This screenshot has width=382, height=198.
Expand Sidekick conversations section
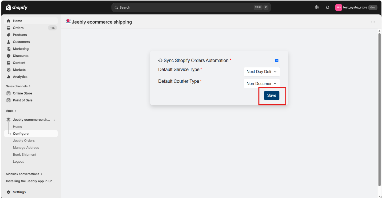24,174
